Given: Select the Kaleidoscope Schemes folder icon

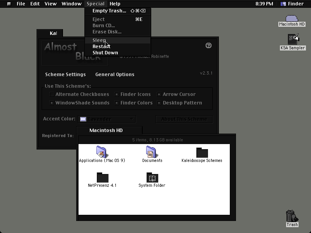Looking at the screenshot, I should tap(202, 153).
